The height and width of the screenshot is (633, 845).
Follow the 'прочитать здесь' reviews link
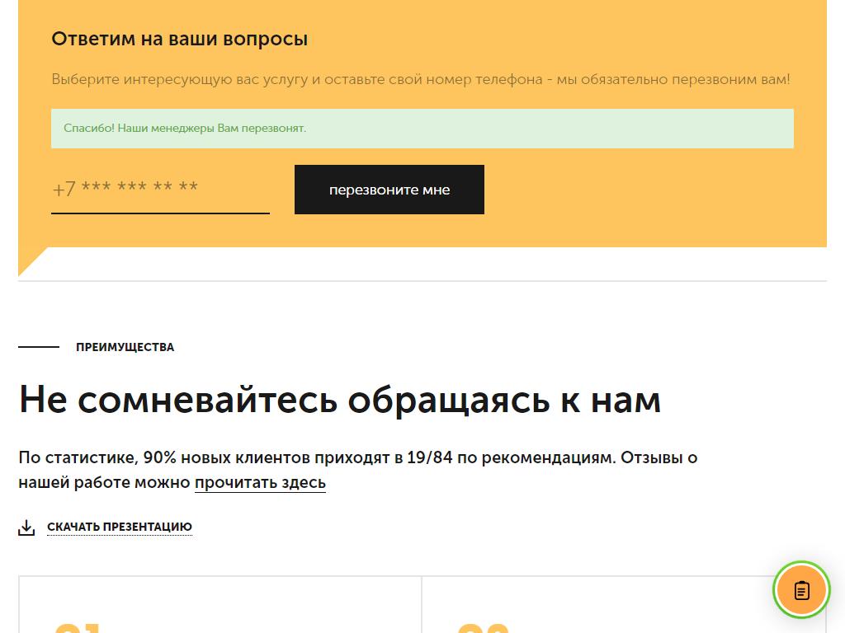(260, 482)
